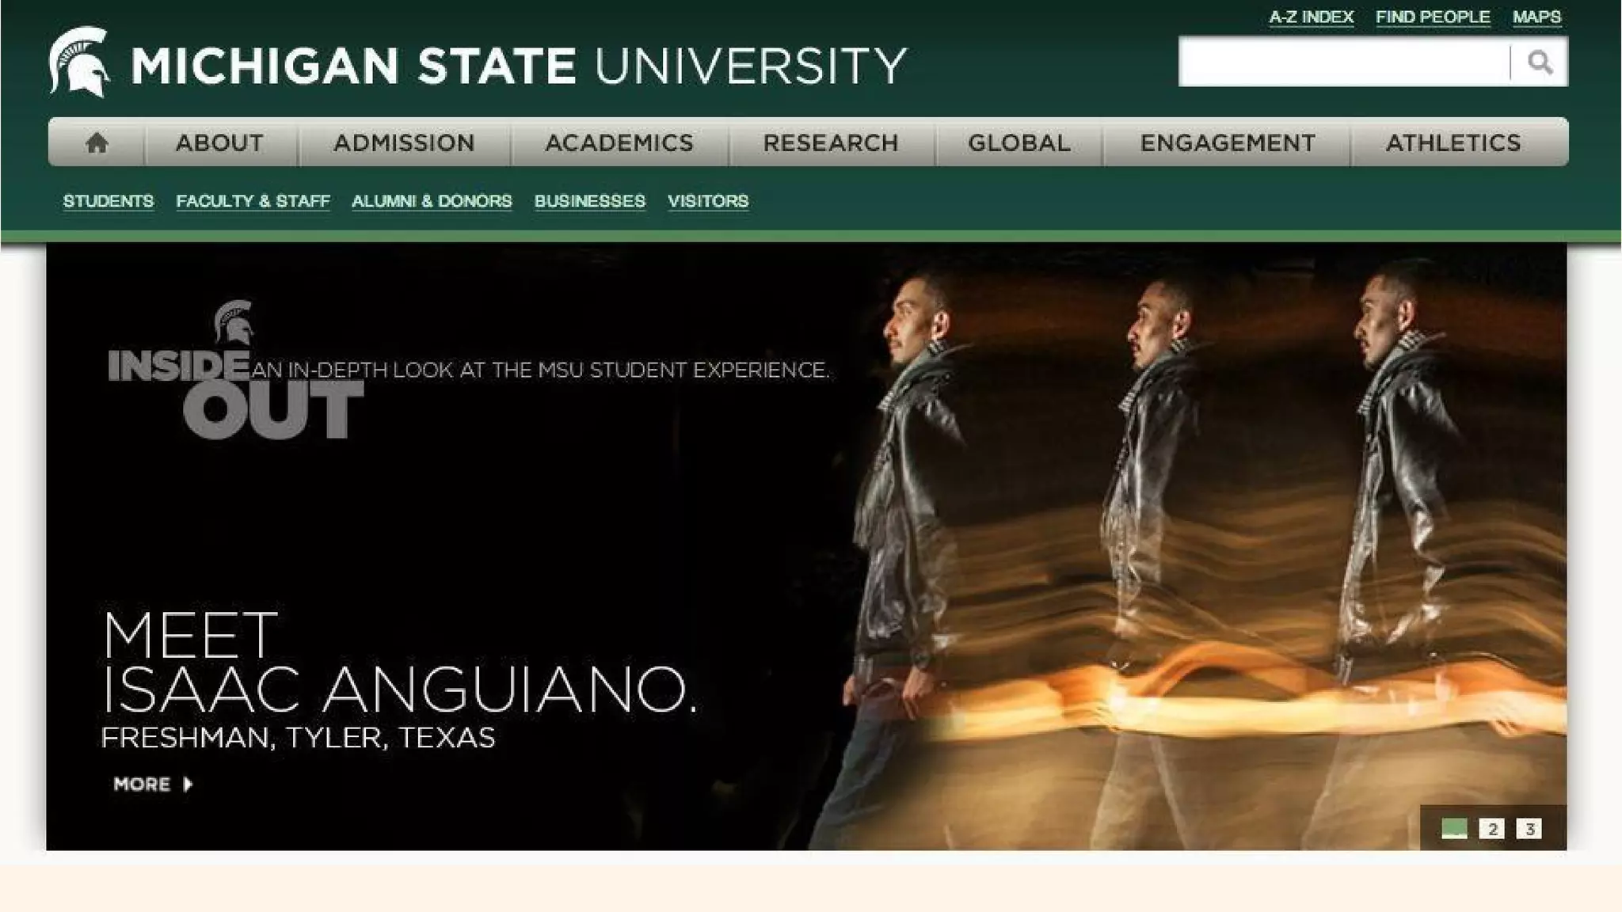The width and height of the screenshot is (1622, 912).
Task: Click the Spartan helmet logo in header
Action: pyautogui.click(x=78, y=63)
